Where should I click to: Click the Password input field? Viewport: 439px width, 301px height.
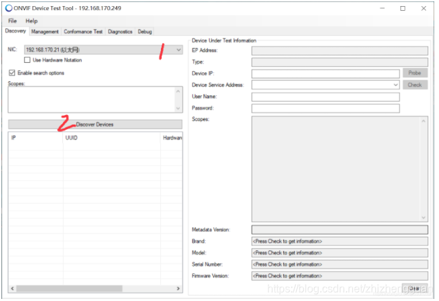325,108
